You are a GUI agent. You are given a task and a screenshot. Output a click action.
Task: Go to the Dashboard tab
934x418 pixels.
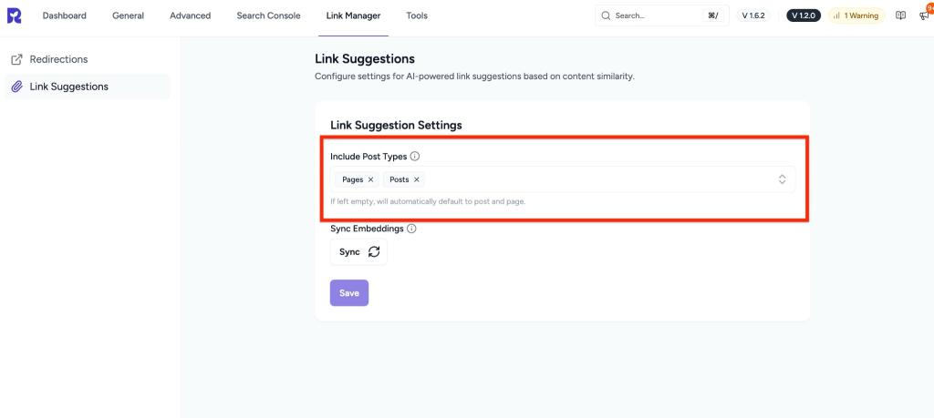64,15
